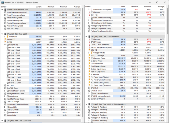Click the Core Max thermometer icon

(x=89, y=15)
